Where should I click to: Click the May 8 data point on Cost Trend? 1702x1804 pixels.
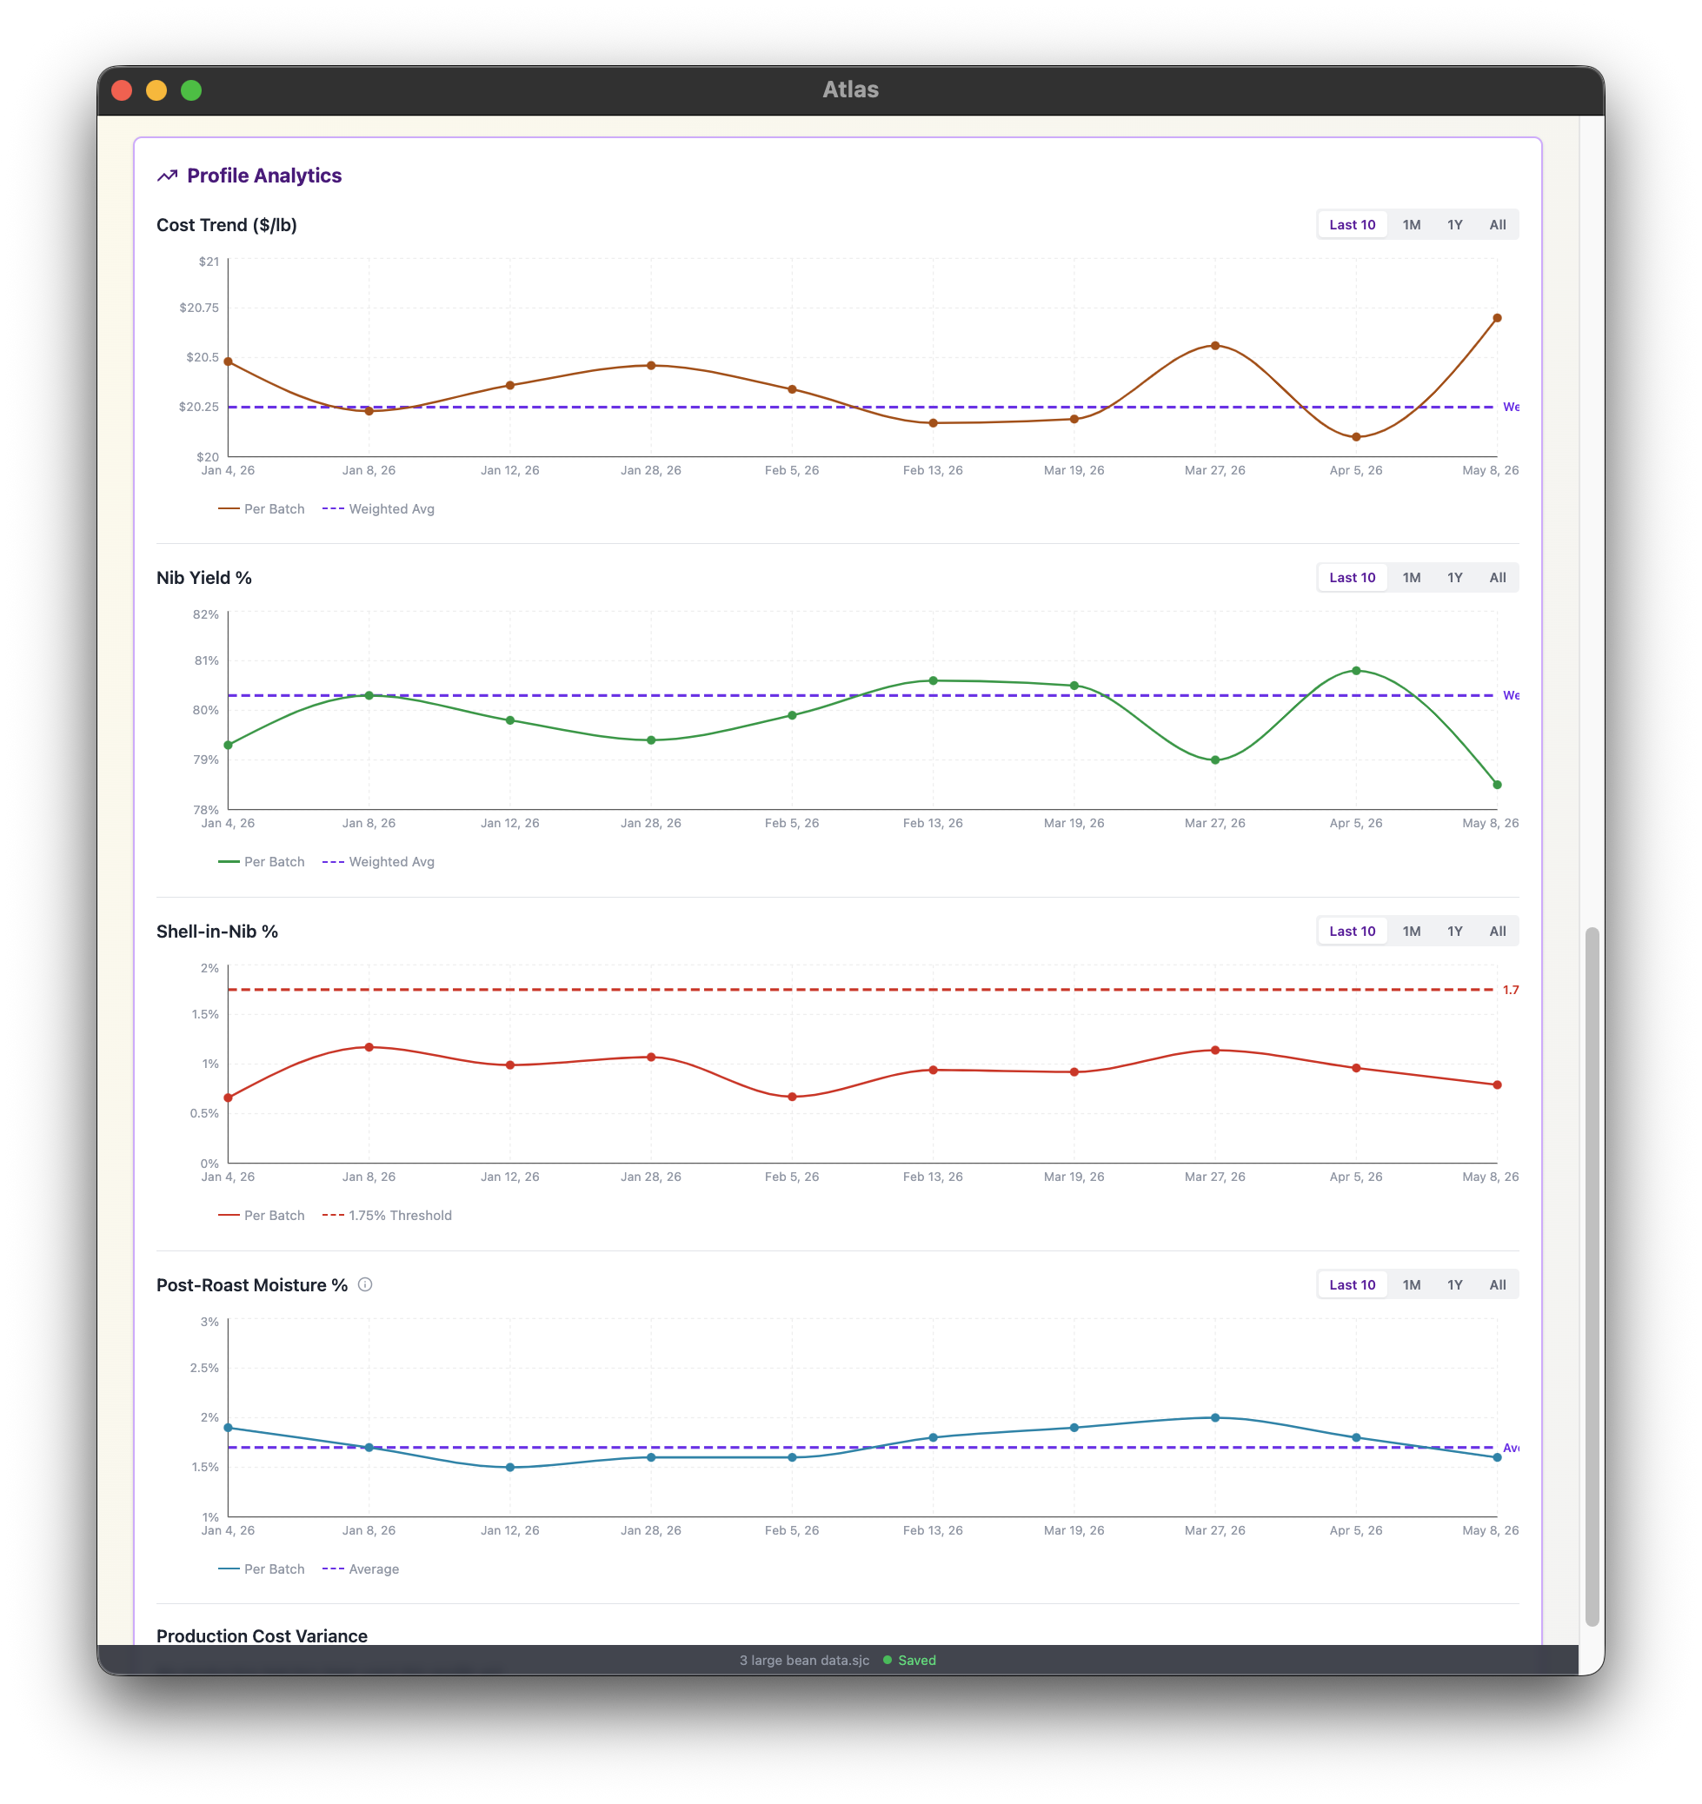point(1497,319)
